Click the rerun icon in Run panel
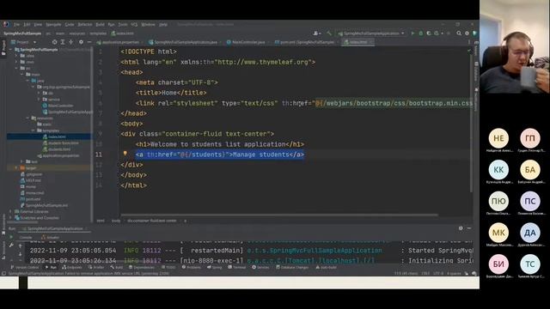This screenshot has height=309, width=550. point(11,237)
